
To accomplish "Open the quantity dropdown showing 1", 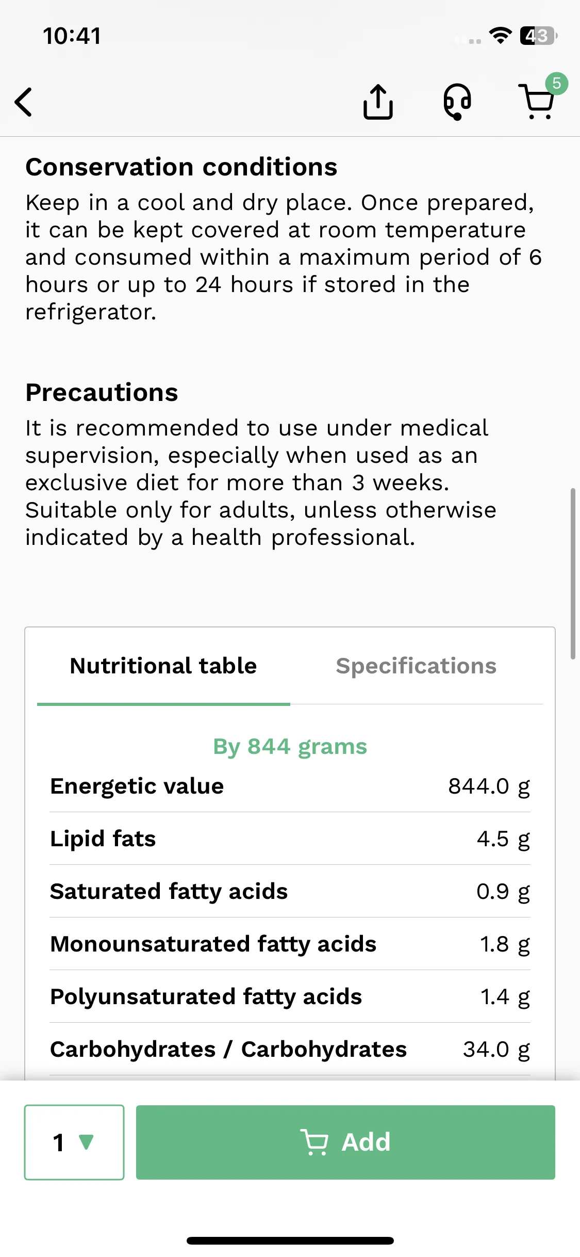I will 74,1142.
